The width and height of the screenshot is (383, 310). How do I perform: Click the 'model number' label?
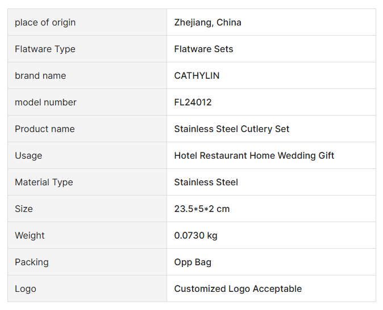tap(45, 103)
